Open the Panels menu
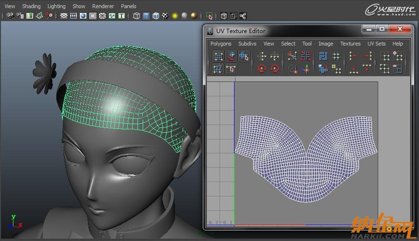419x241 pixels. point(128,6)
